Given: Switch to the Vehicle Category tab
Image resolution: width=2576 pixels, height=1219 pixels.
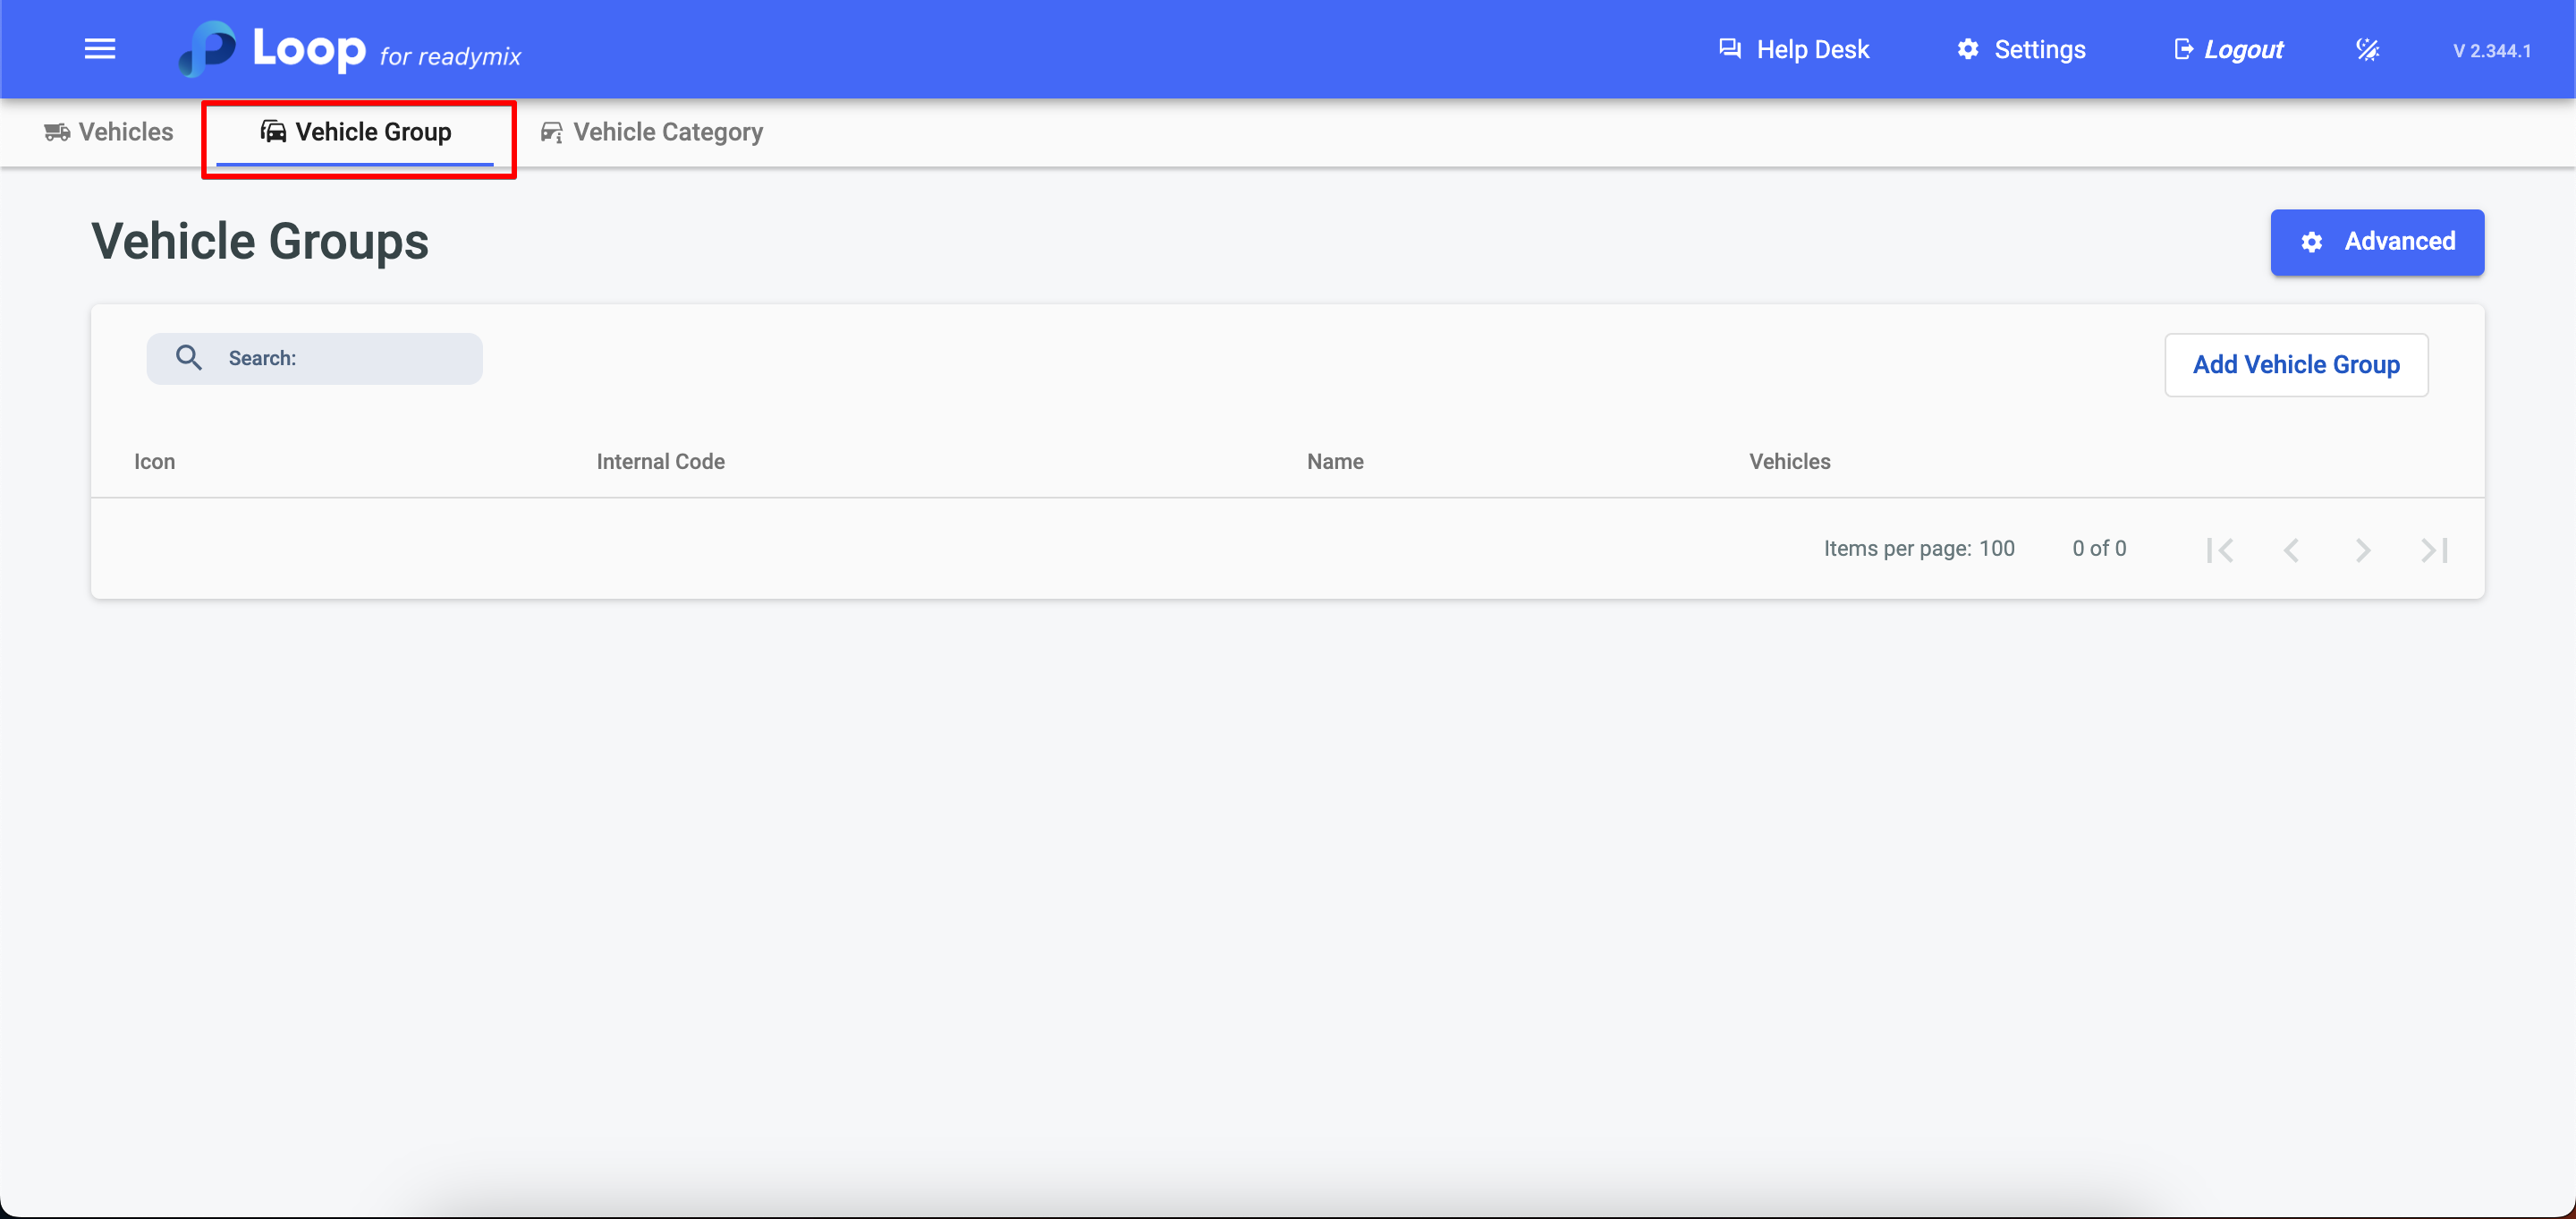Looking at the screenshot, I should [652, 131].
